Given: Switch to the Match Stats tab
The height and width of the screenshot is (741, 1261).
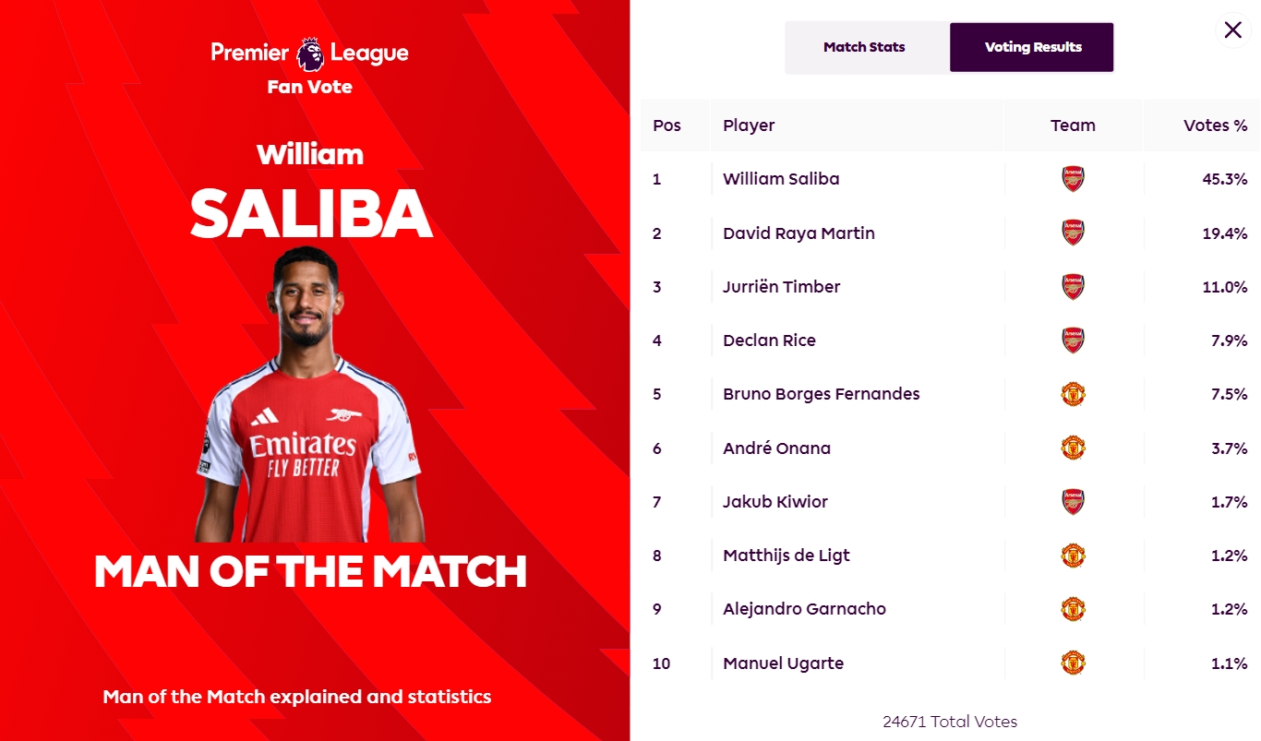Looking at the screenshot, I should pyautogui.click(x=864, y=47).
